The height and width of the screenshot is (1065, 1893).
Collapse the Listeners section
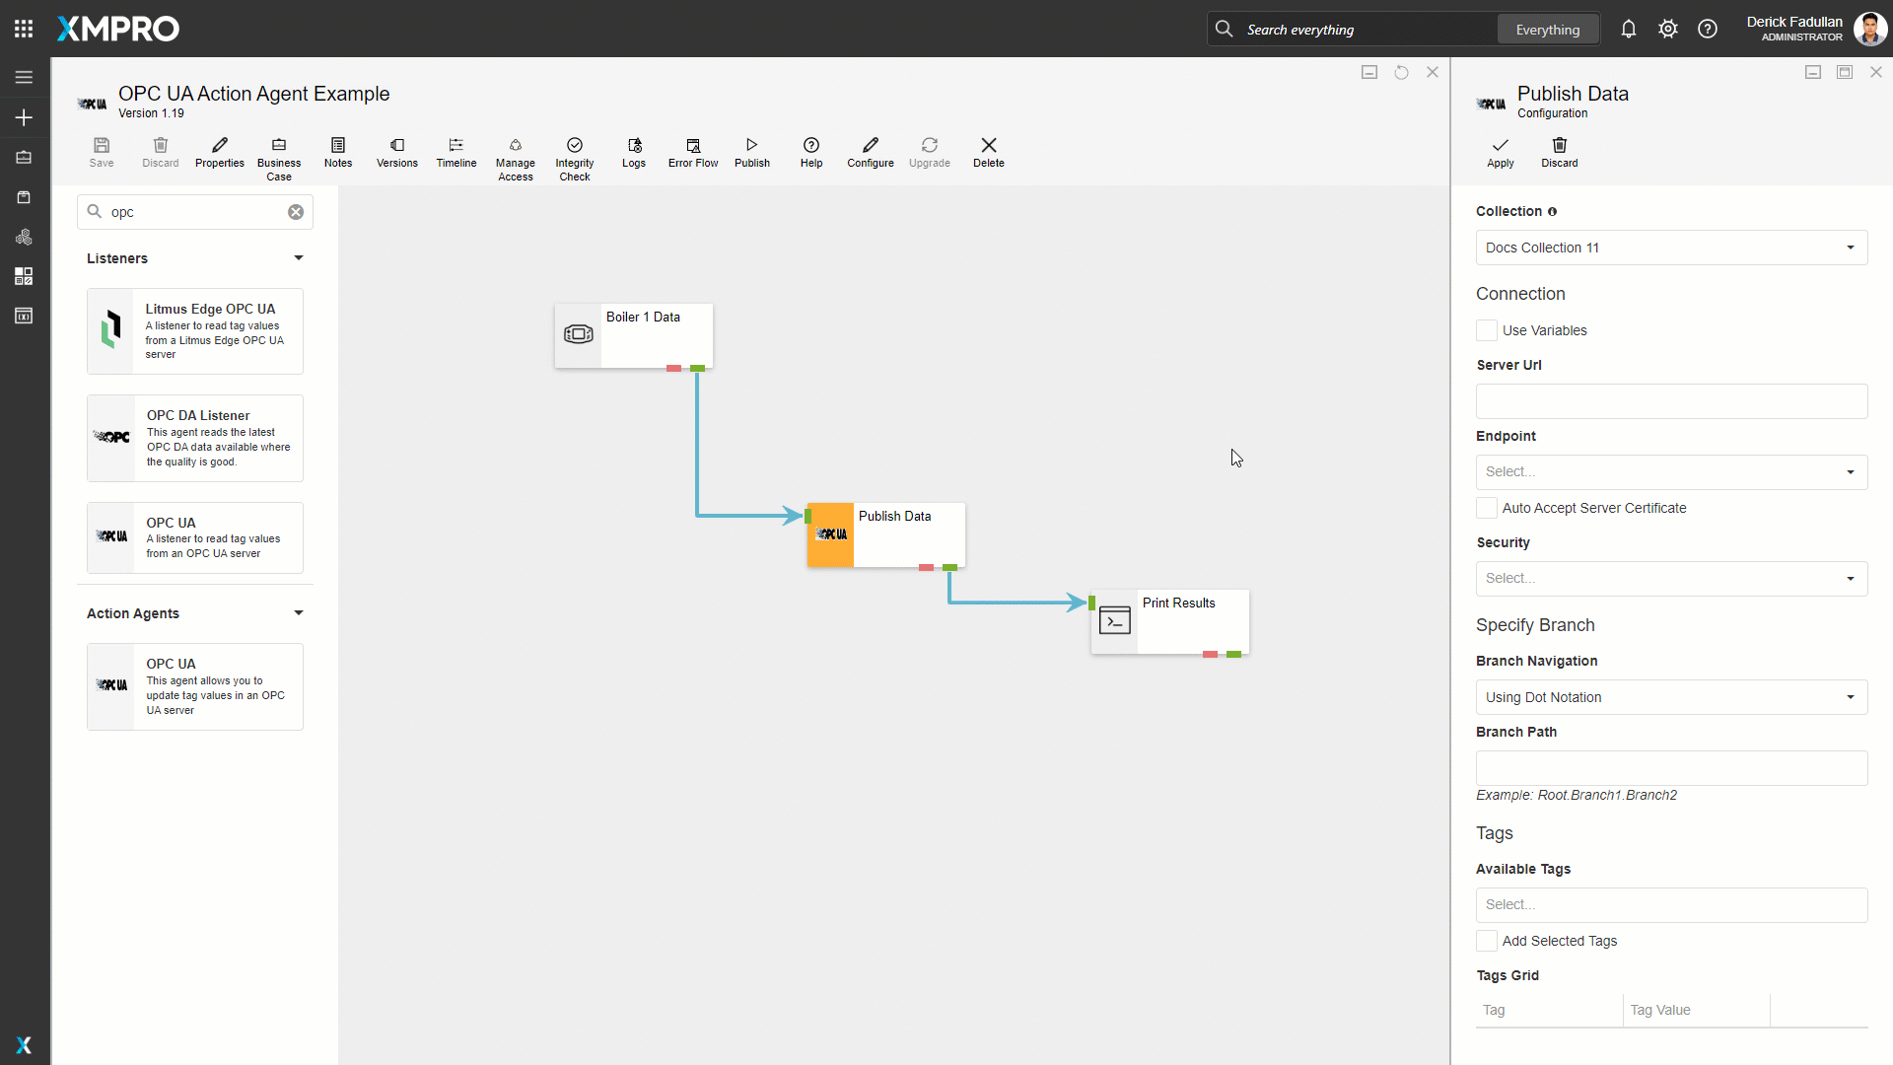click(x=298, y=258)
